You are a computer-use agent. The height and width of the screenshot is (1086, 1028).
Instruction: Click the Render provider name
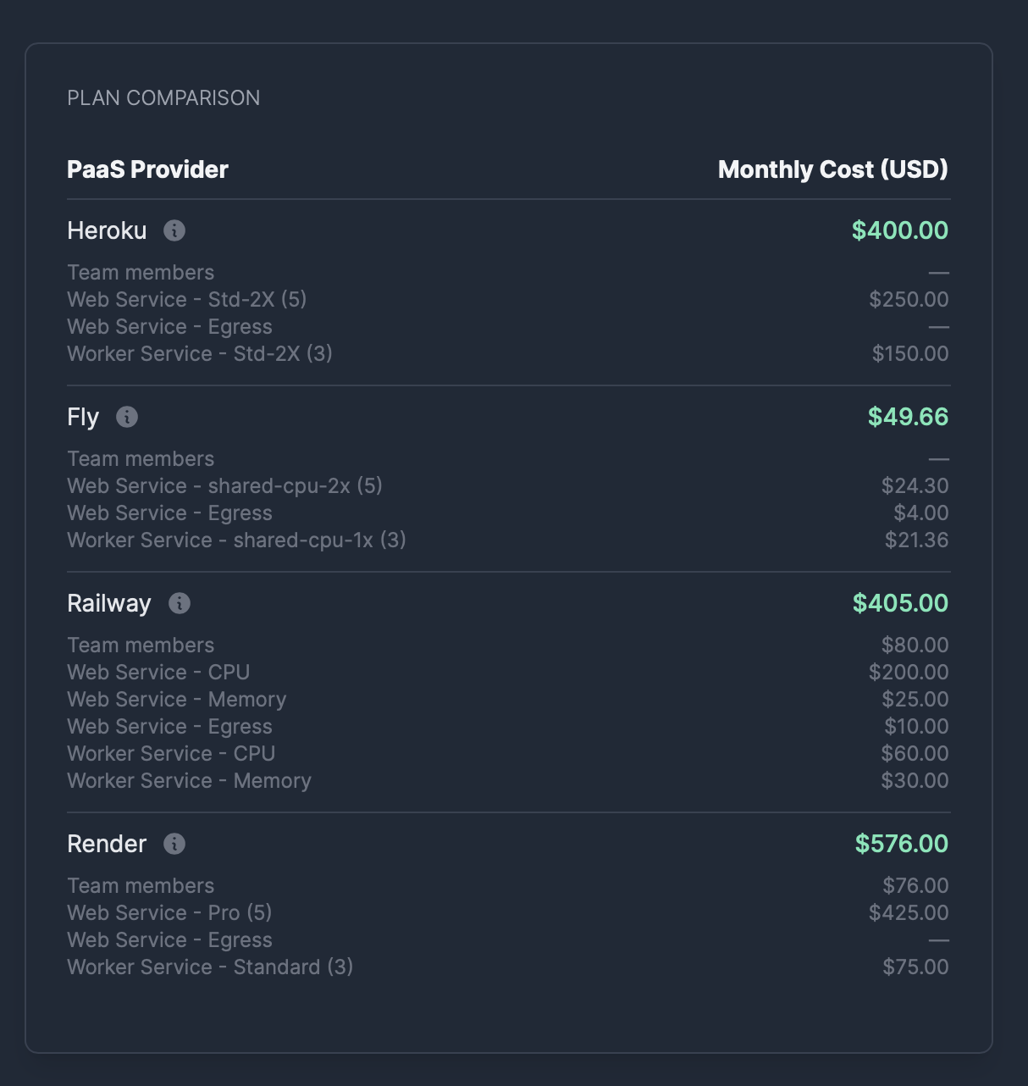pos(107,844)
